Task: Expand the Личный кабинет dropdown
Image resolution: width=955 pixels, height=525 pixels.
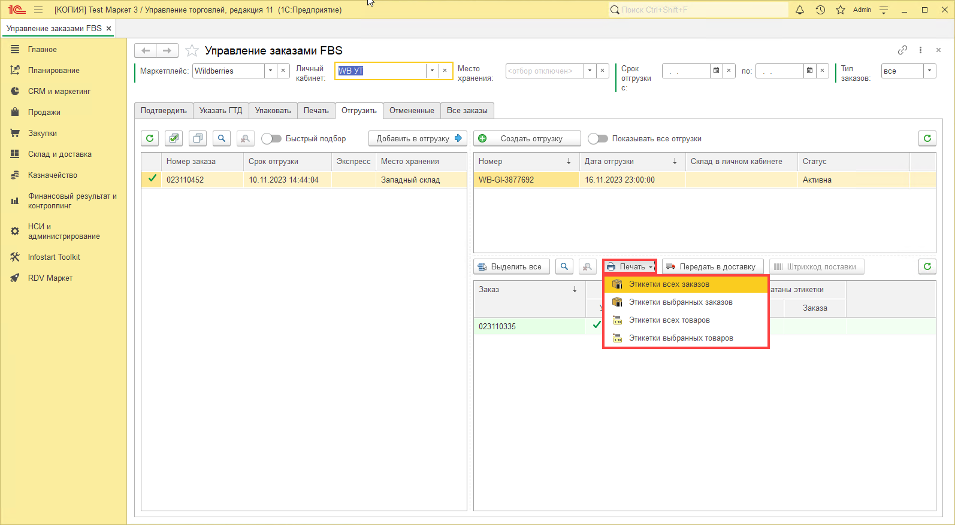Action: coord(432,71)
